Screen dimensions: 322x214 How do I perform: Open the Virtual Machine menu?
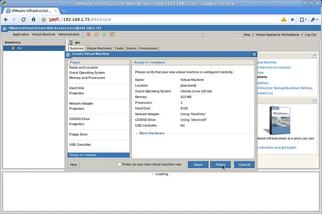click(43, 34)
